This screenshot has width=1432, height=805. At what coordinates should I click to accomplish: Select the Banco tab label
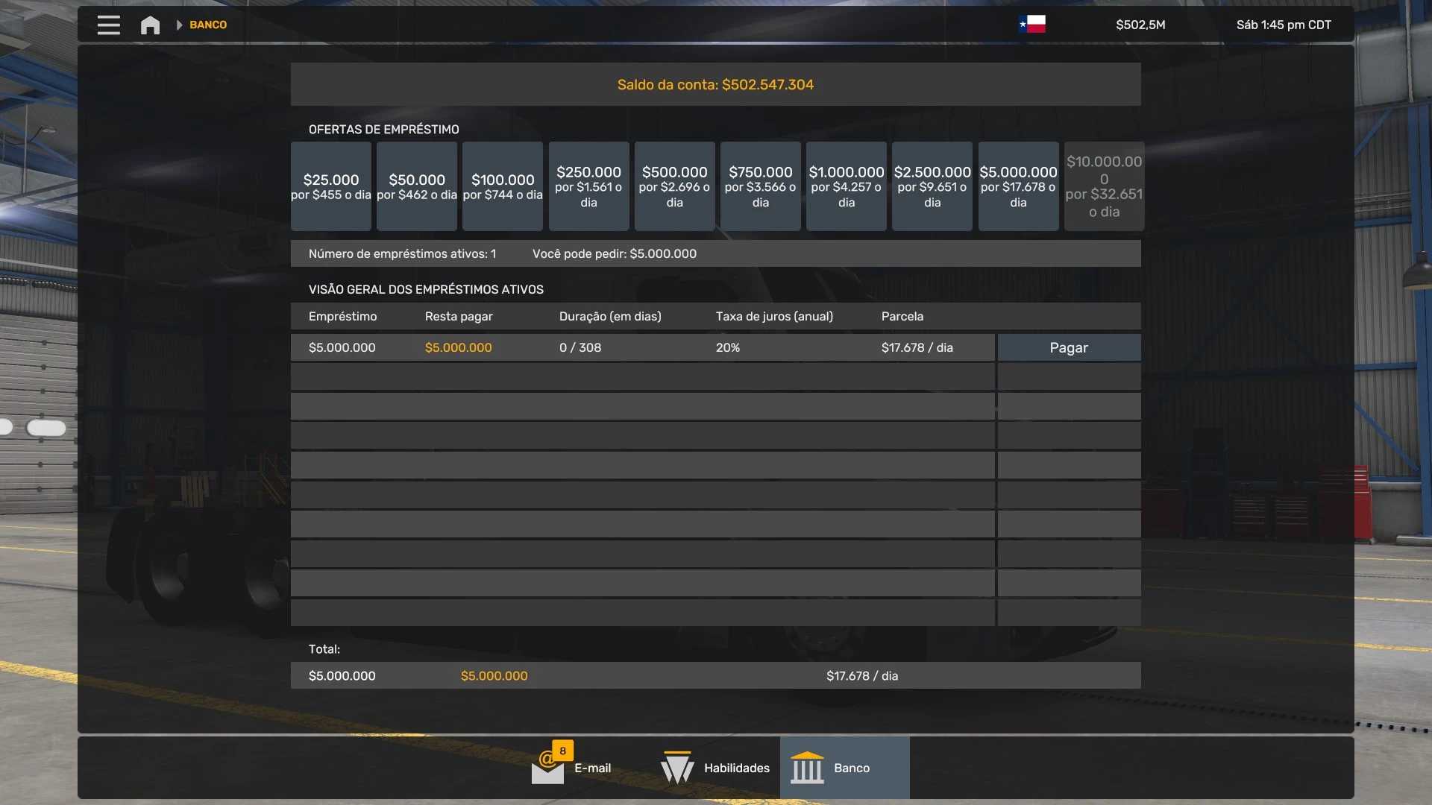click(x=852, y=768)
